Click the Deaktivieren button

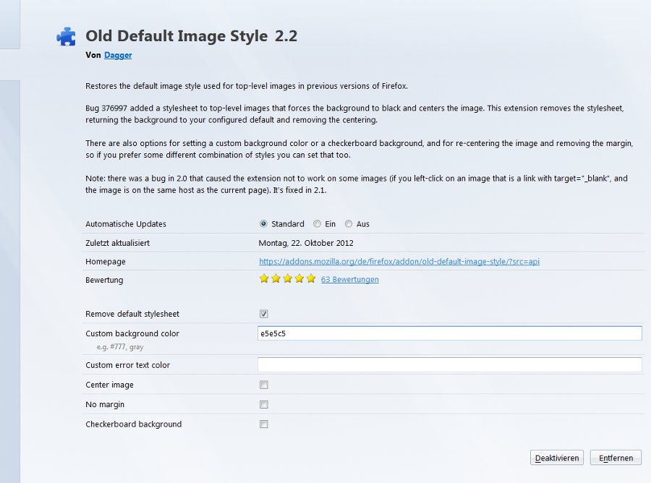point(557,458)
